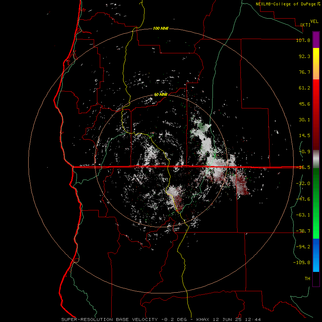Select the 14.5 velocity scale label
Screen dimensions: 322x322
(304, 136)
